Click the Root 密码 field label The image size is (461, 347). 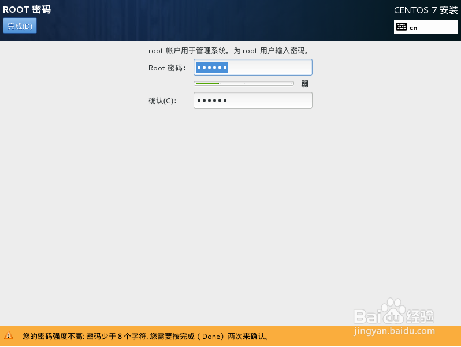point(168,68)
